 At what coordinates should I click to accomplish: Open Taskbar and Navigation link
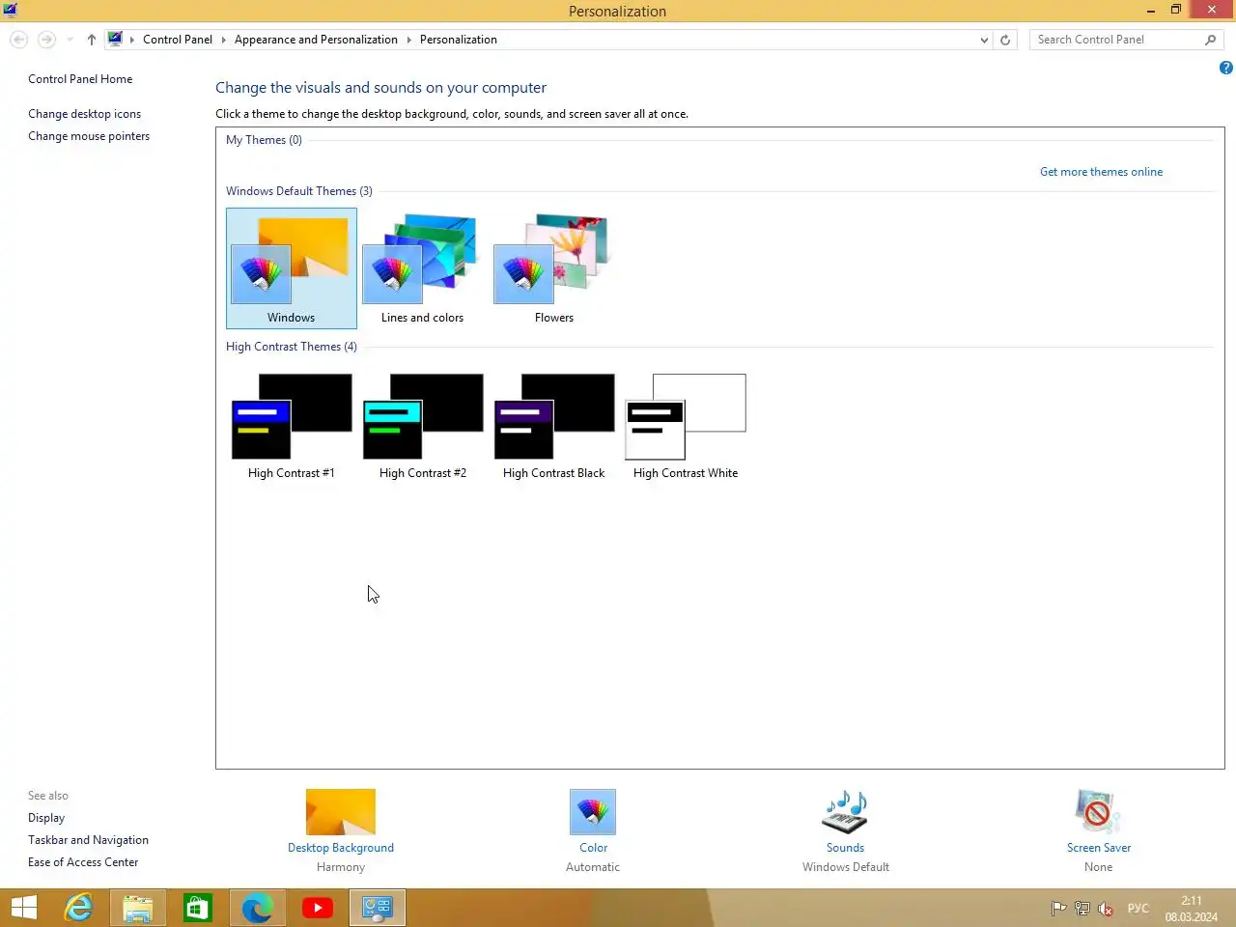(x=88, y=840)
